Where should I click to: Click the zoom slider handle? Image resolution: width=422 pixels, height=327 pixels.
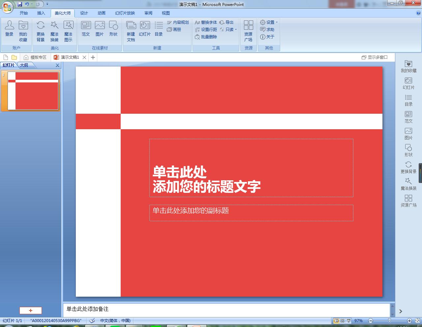[x=389, y=321]
